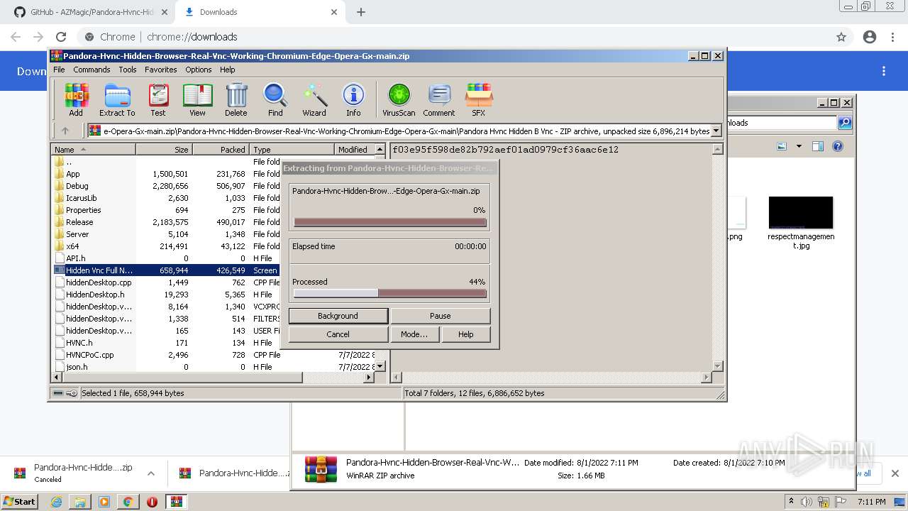908x511 pixels.
Task: Expand the archive path dropdown
Action: (716, 131)
